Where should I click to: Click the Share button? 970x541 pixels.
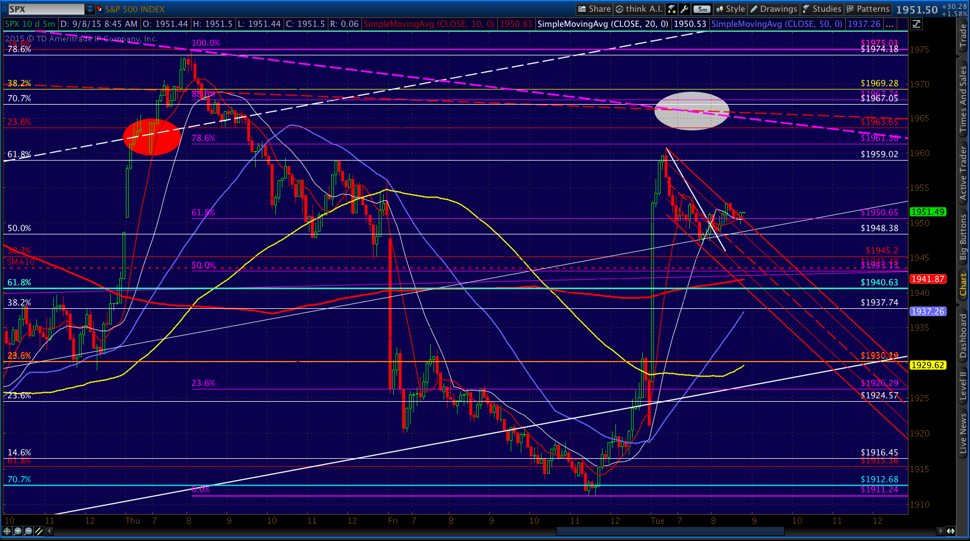595,9
